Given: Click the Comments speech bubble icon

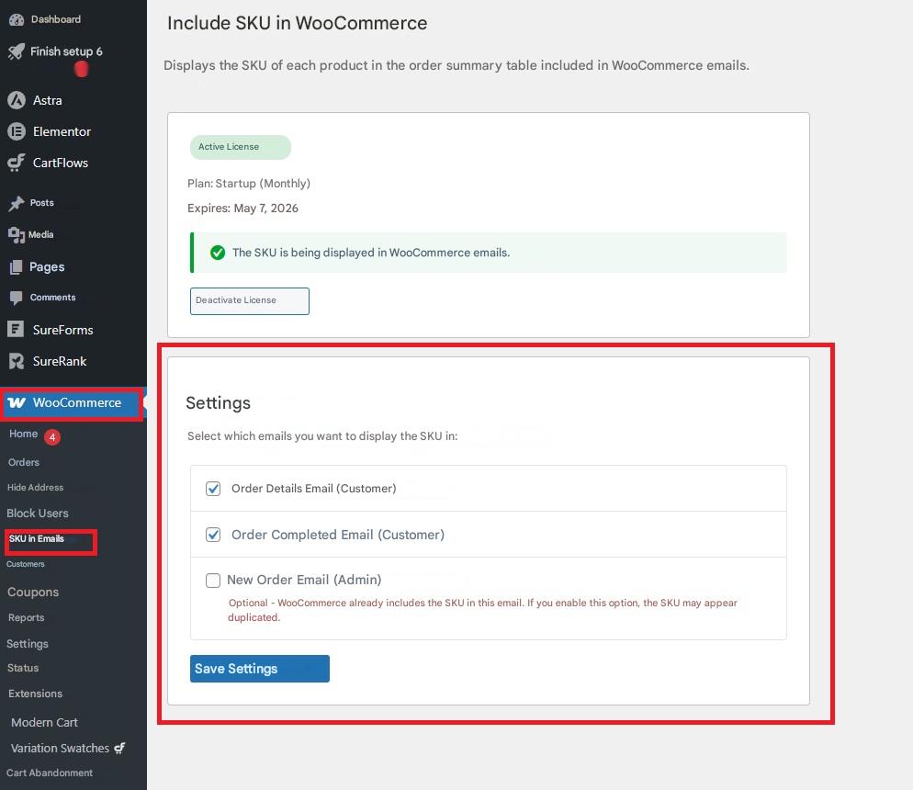Looking at the screenshot, I should (x=16, y=298).
